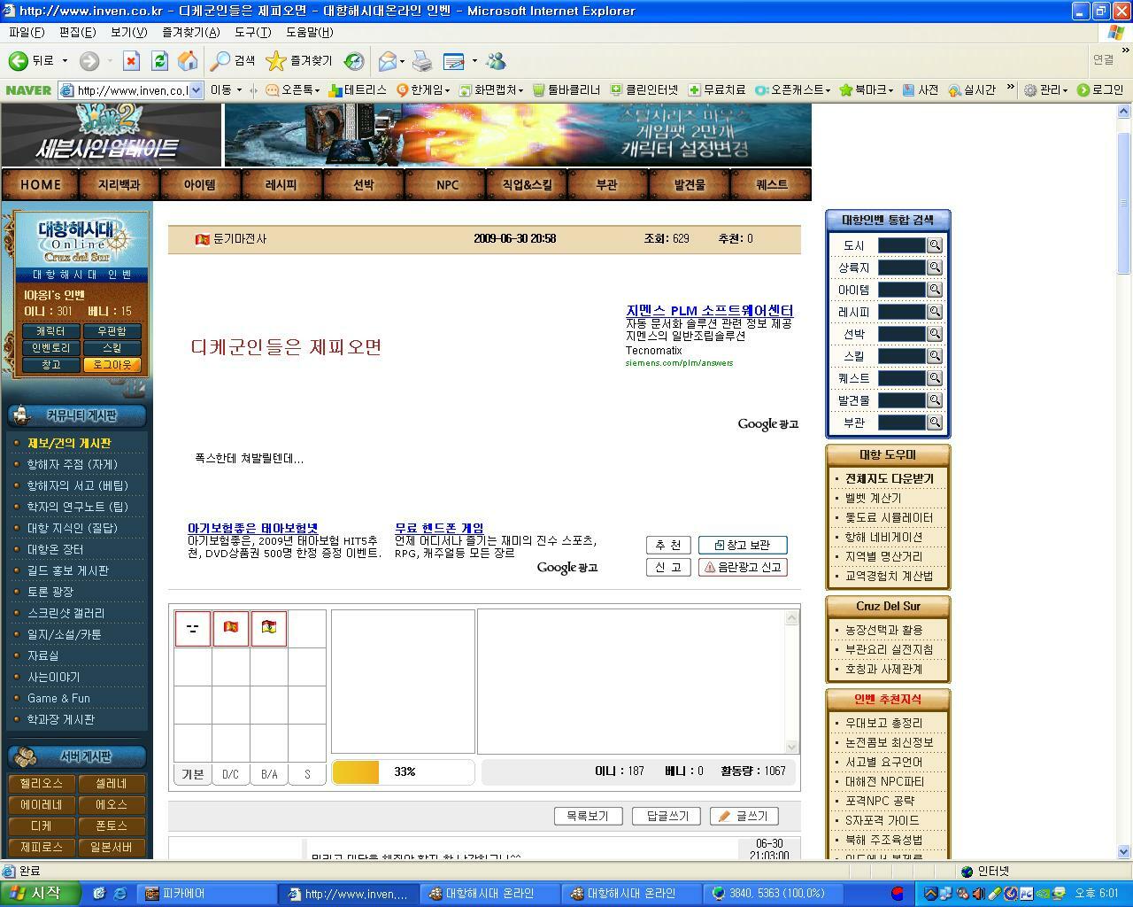Click the Internet Explorer quick launch icon
Image resolution: width=1133 pixels, height=907 pixels.
tap(120, 894)
